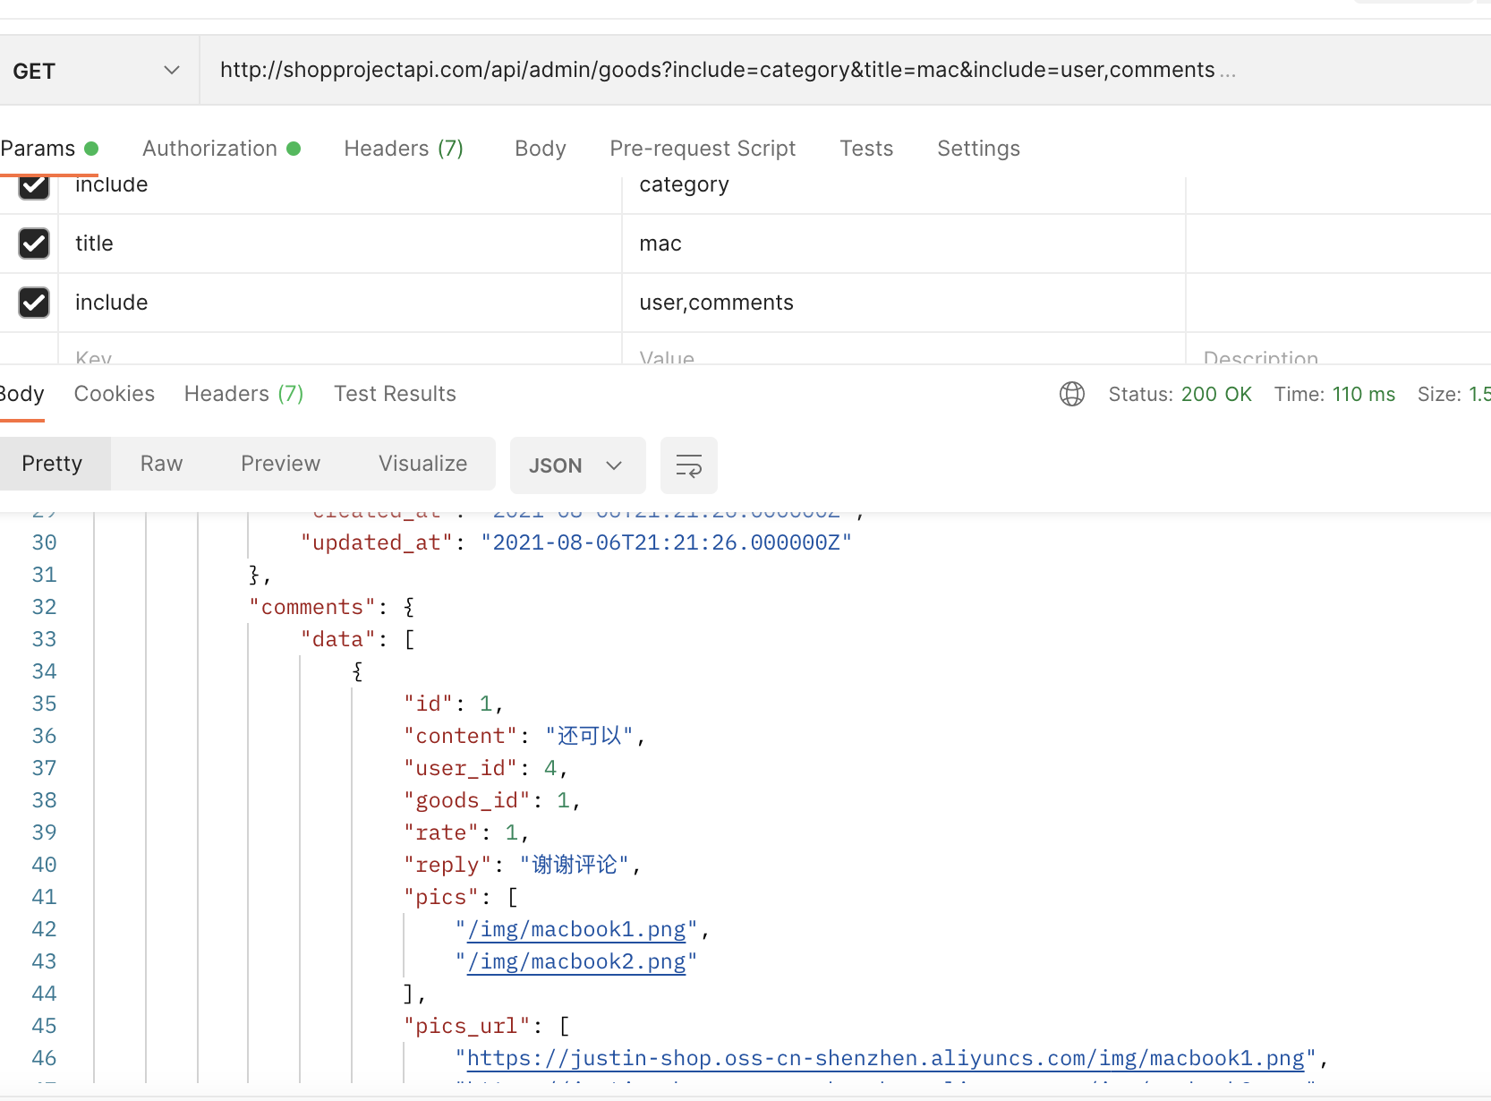Toggle the line wrap icon
Image resolution: width=1491 pixels, height=1101 pixels.
coord(689,465)
